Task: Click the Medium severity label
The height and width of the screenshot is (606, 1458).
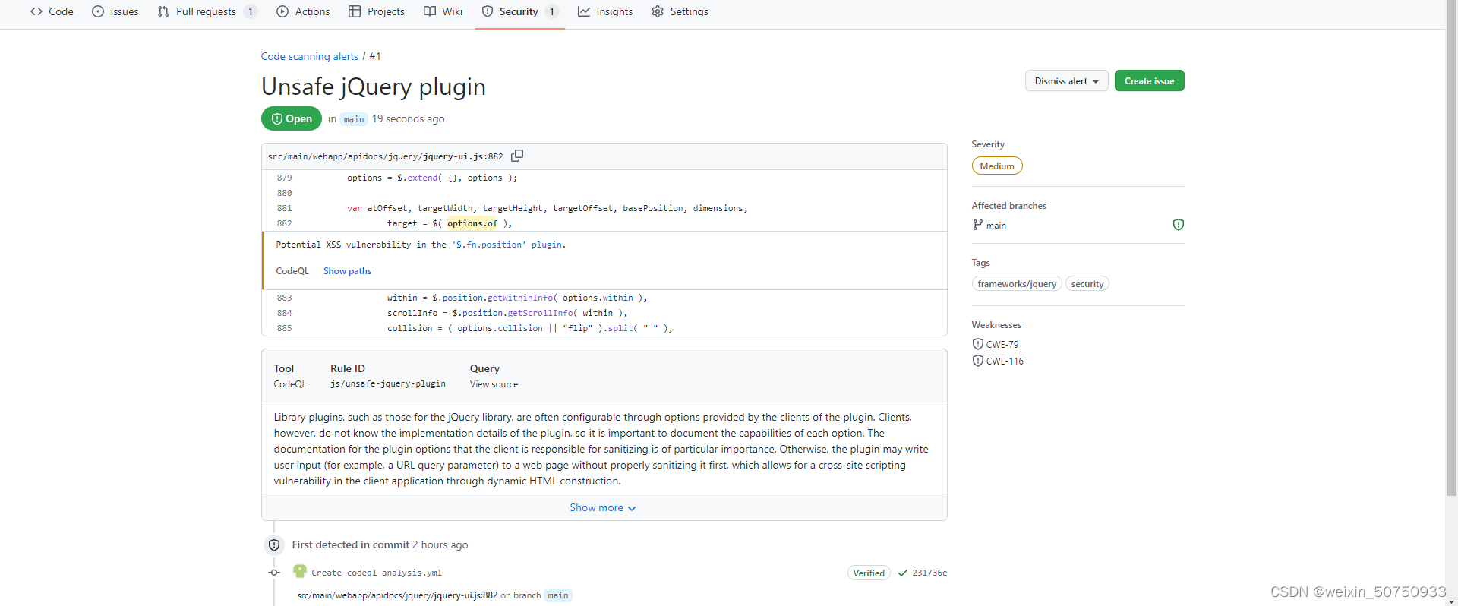Action: [x=996, y=166]
